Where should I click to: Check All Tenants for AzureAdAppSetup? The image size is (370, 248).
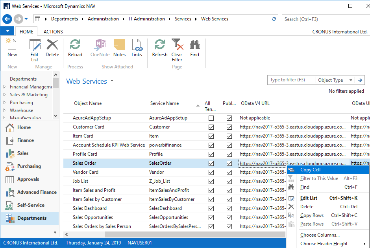point(211,118)
